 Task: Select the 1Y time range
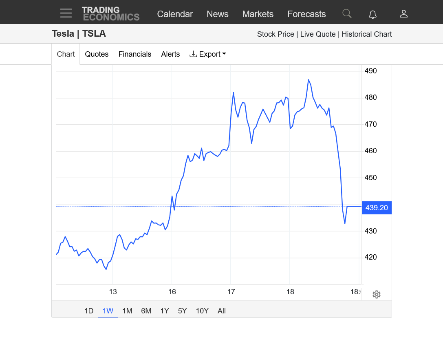(164, 311)
